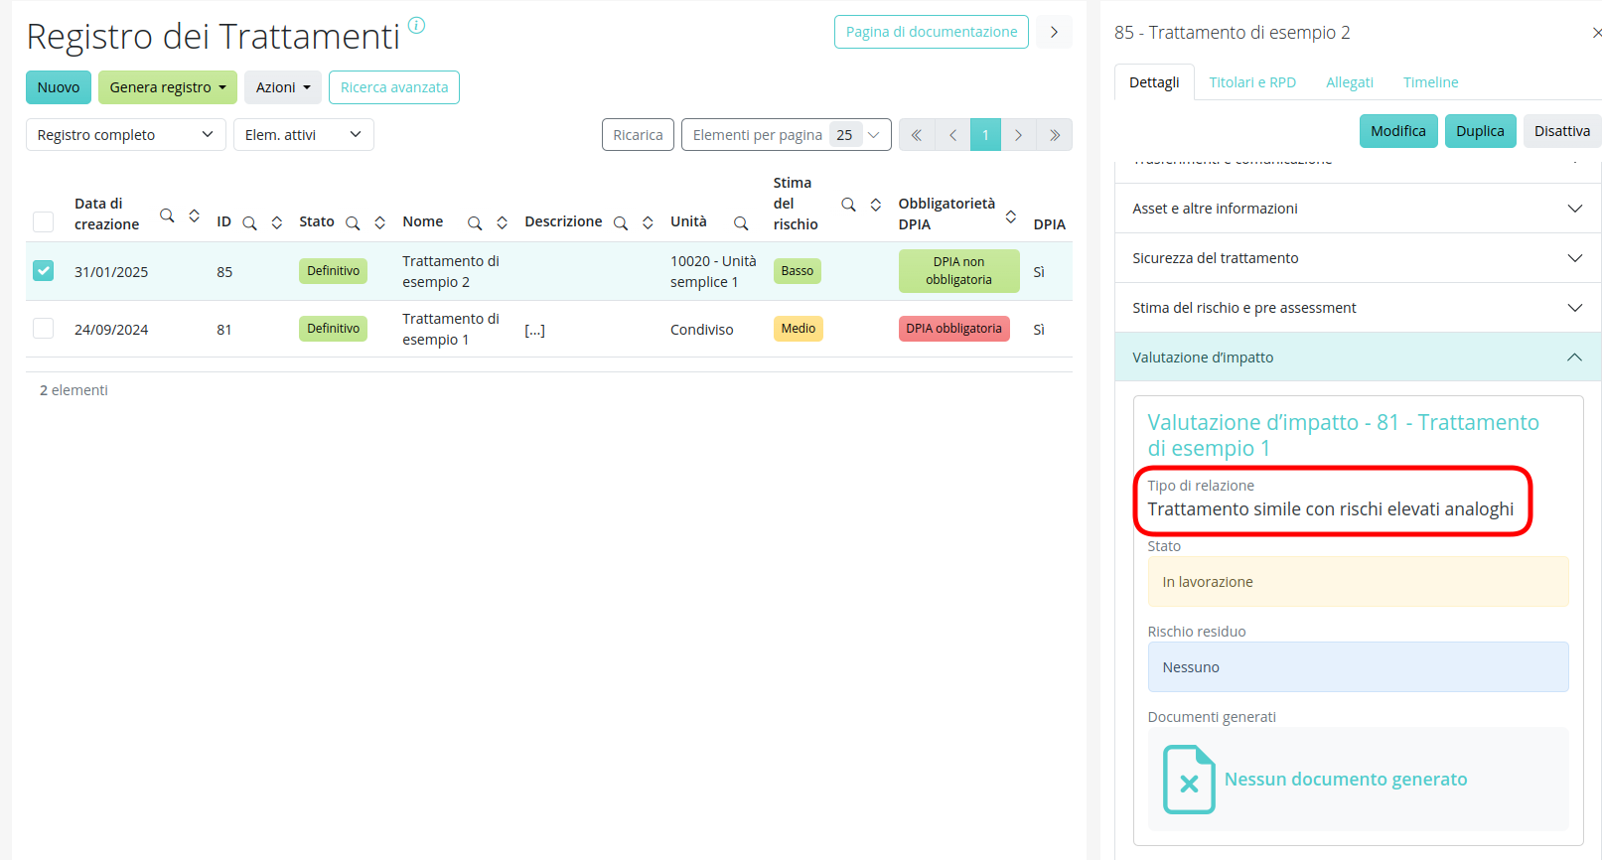Sort the Stima del rischio column
Screen dimensions: 1602x860
click(x=876, y=204)
